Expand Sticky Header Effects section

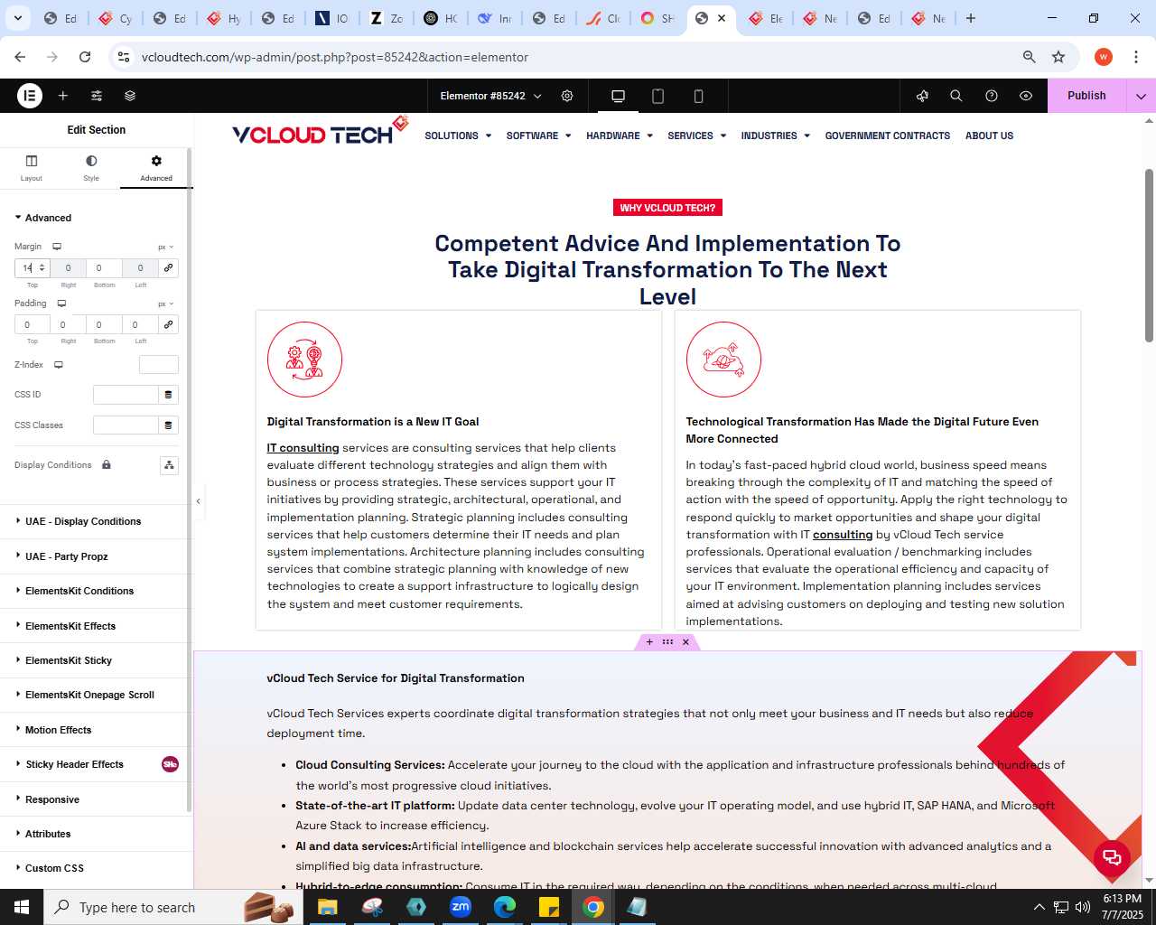click(96, 764)
